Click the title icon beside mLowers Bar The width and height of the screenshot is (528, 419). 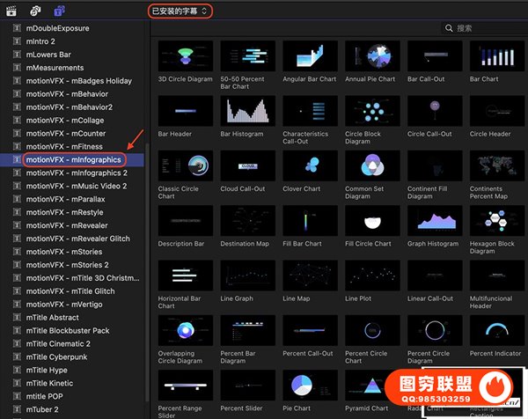tap(17, 54)
